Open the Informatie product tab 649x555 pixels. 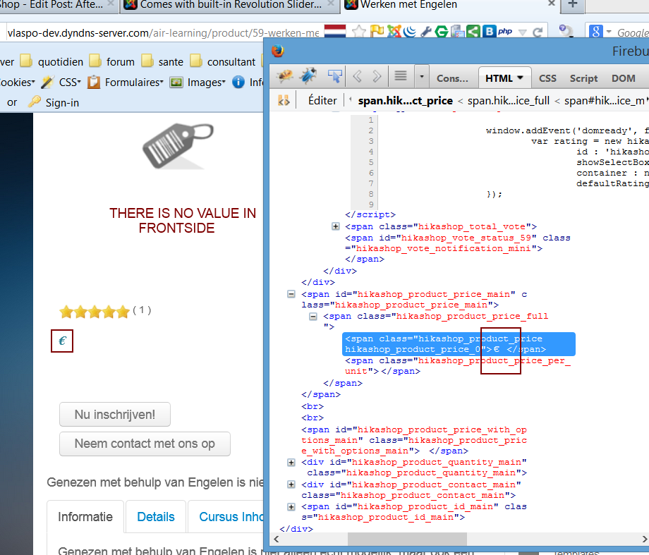[x=85, y=516]
